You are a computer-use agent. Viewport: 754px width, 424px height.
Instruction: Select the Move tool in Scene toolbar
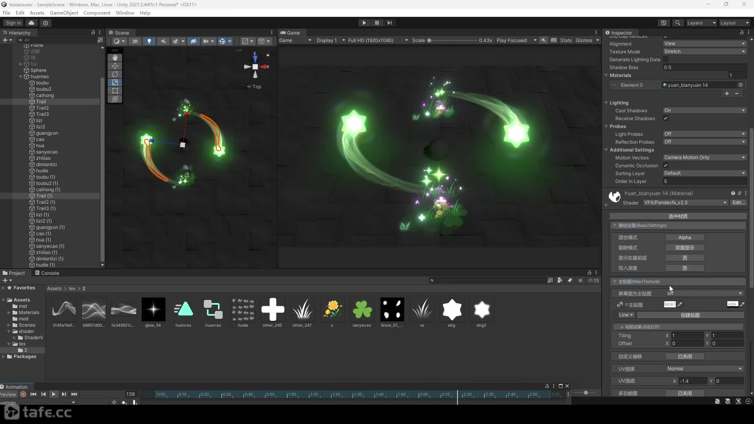115,66
